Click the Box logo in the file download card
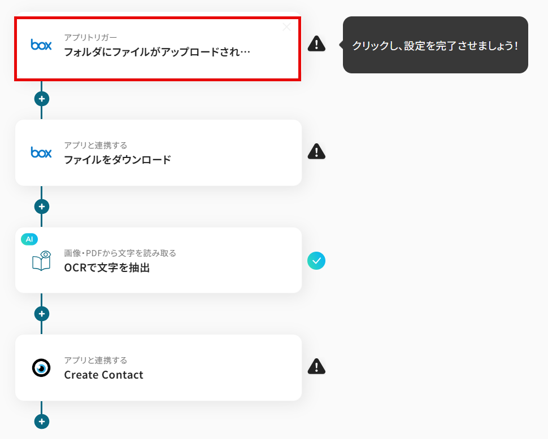 pyautogui.click(x=41, y=152)
